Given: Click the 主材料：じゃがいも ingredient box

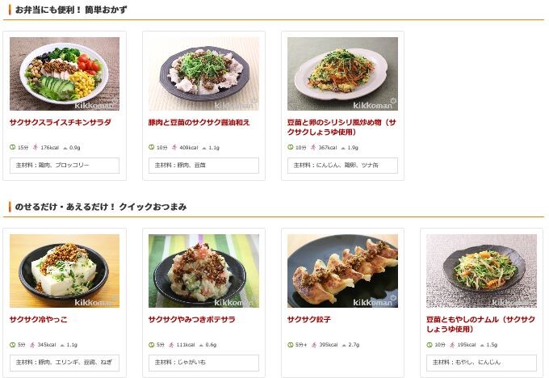Looking at the screenshot, I should tap(203, 363).
